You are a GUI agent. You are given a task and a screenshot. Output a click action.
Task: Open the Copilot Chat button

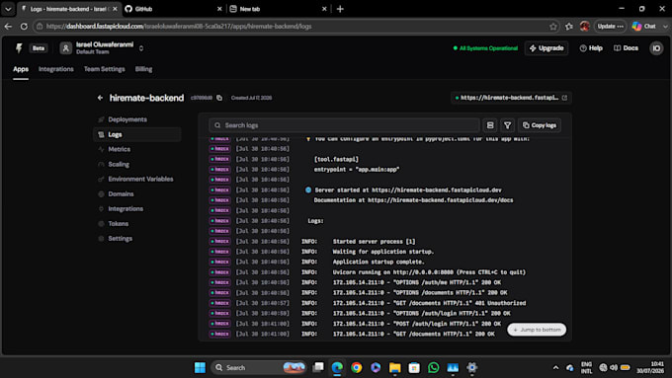(x=644, y=26)
